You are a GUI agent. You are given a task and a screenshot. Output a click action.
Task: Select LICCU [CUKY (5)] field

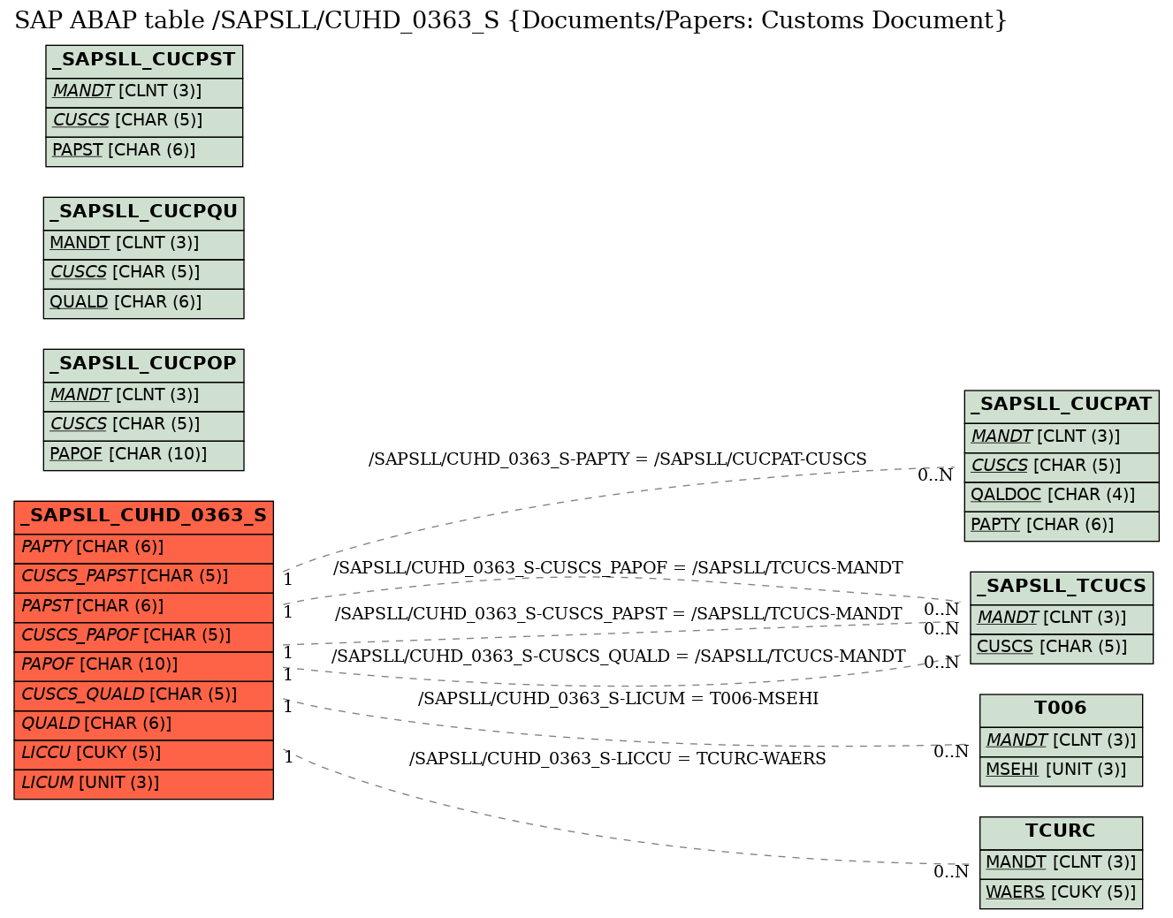point(143,755)
